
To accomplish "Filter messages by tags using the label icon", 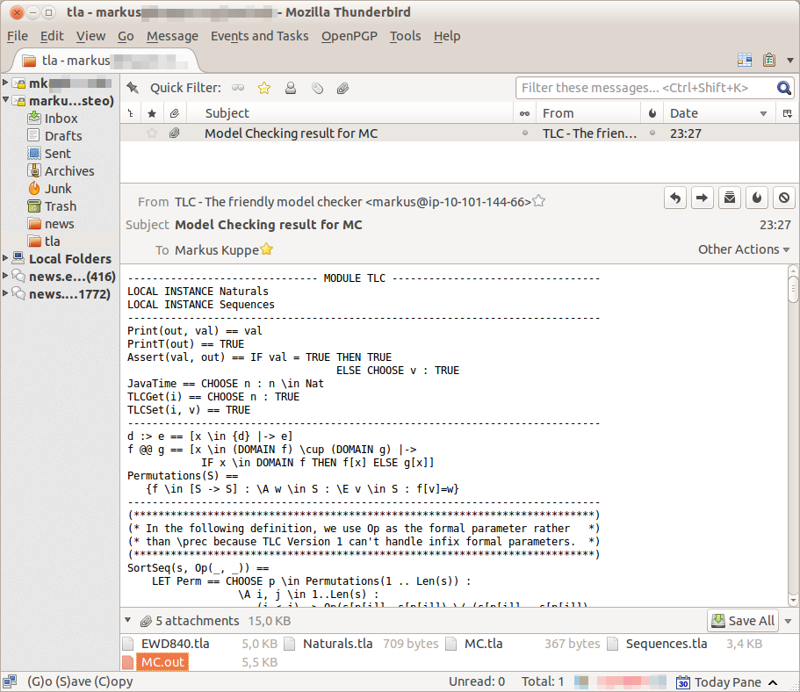I will (315, 88).
